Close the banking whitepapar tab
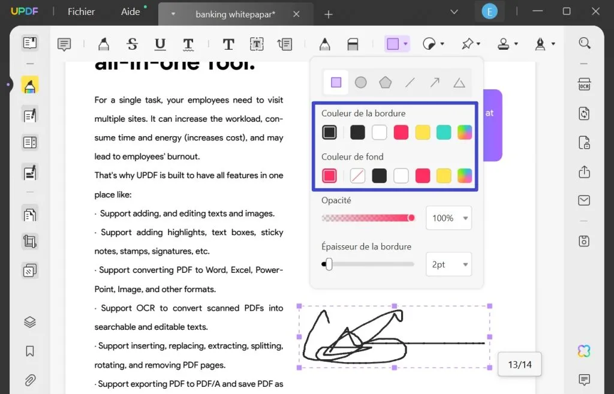This screenshot has width=614, height=394. pyautogui.click(x=296, y=14)
